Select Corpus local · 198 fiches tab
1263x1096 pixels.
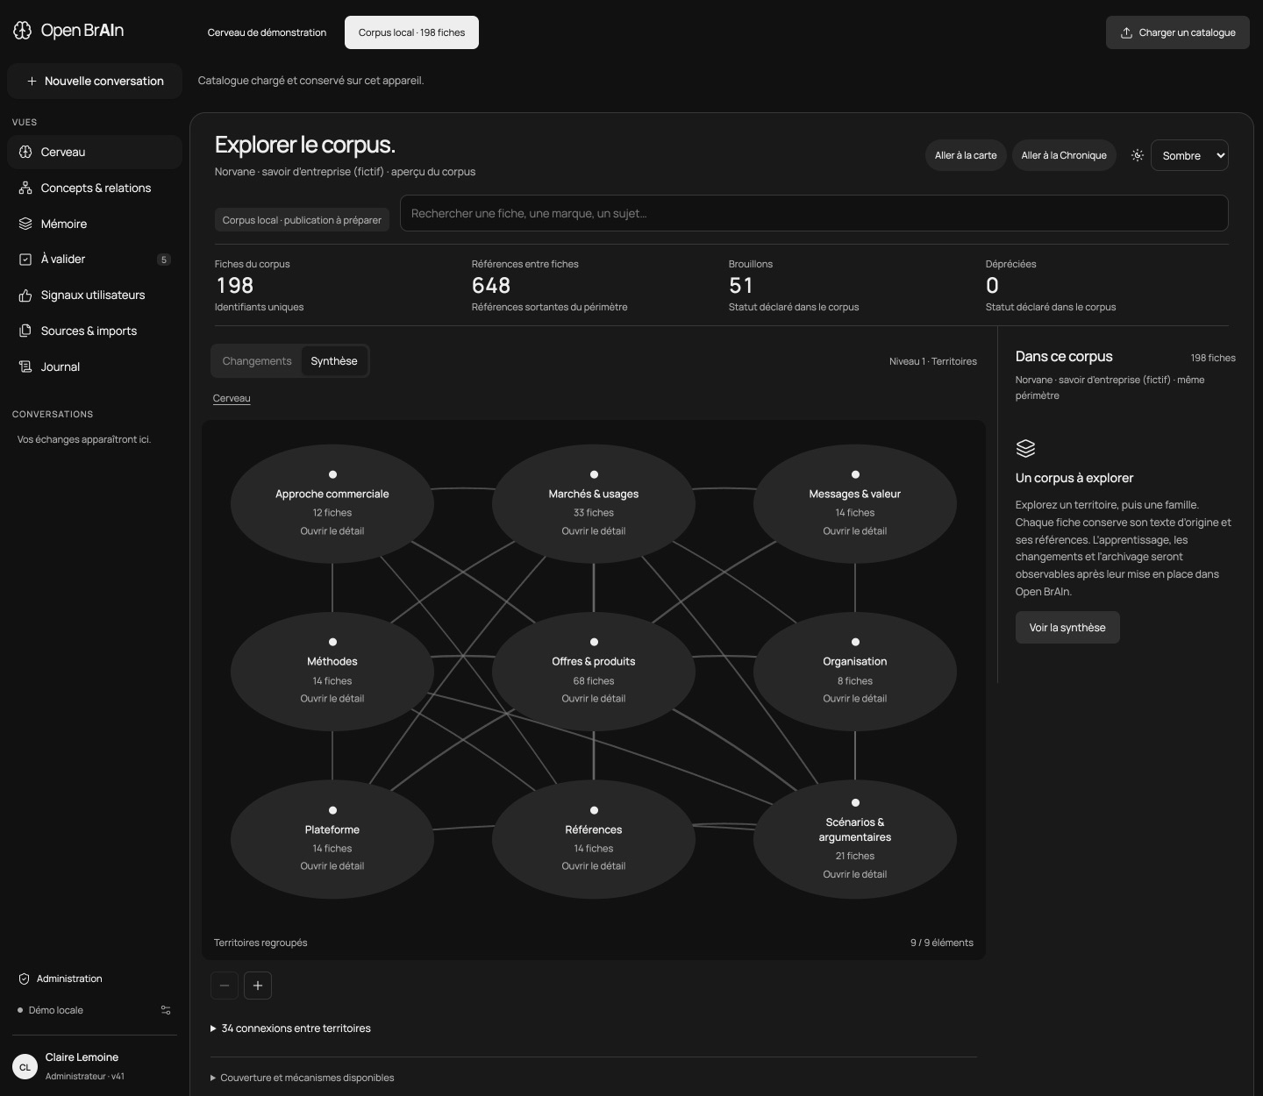(x=411, y=32)
